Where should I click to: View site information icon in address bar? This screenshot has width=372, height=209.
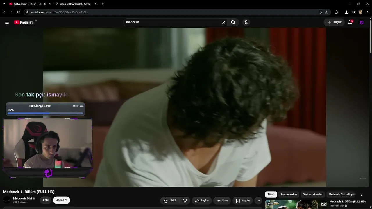click(26, 12)
